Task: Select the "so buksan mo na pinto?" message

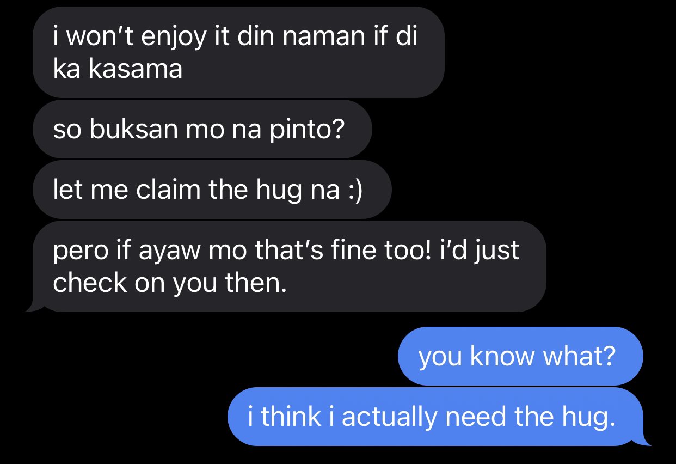Action: (x=202, y=130)
